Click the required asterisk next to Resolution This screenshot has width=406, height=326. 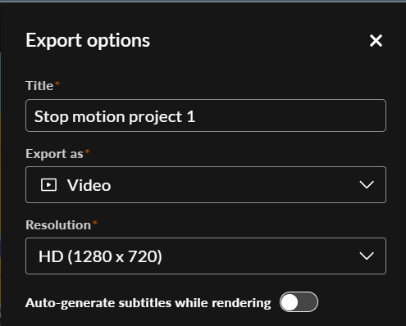[x=95, y=222]
